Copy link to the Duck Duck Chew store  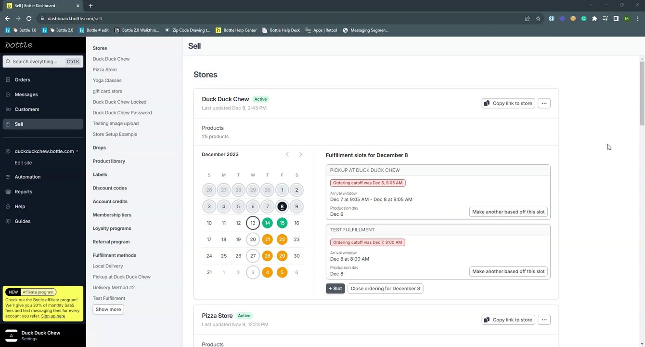(508, 103)
